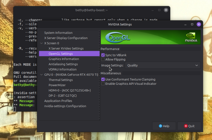
Task: Select X Server XVideo Settings
Action: click(66, 48)
